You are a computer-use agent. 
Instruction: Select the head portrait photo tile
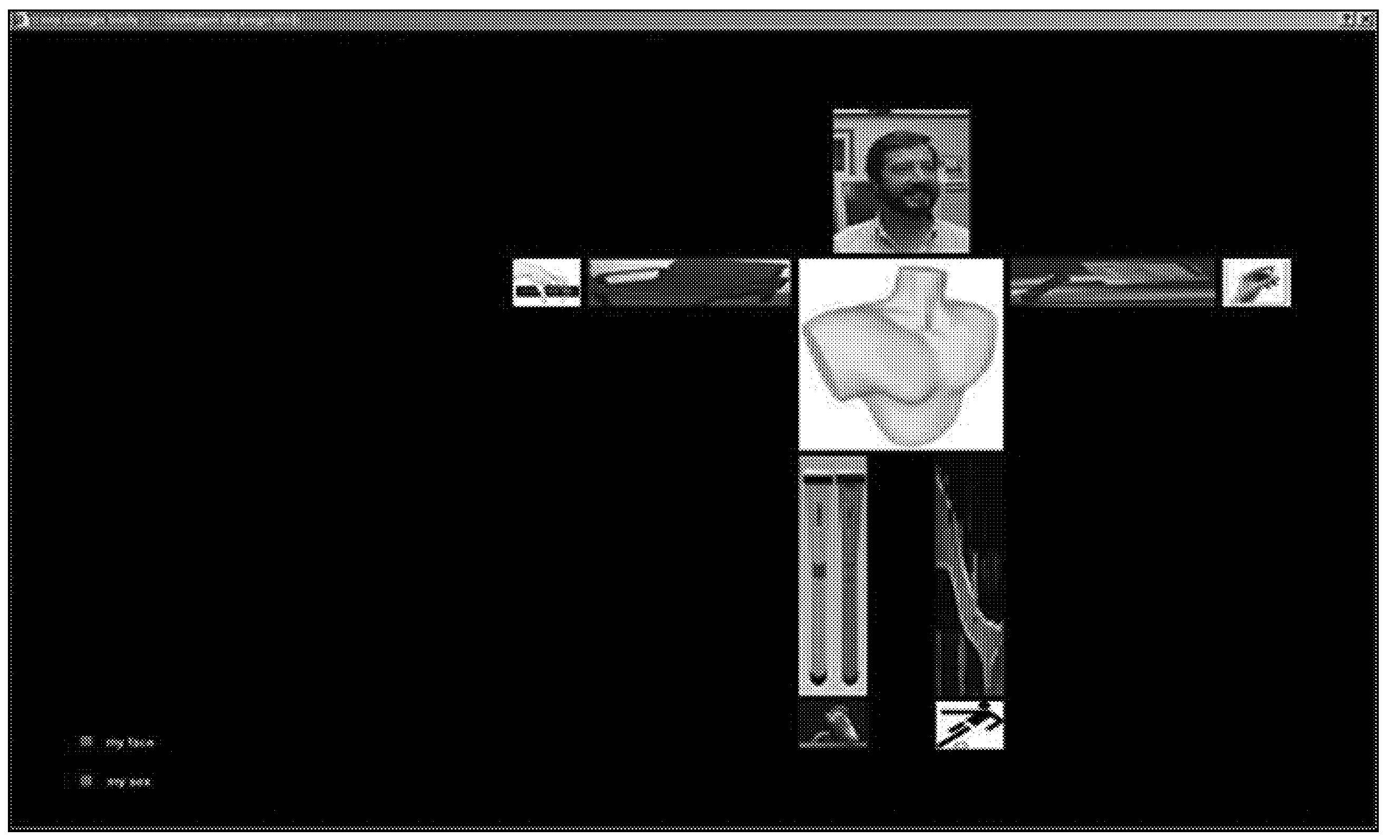[x=901, y=180]
